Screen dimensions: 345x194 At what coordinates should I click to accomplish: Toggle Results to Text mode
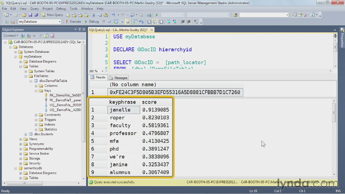[149, 22]
